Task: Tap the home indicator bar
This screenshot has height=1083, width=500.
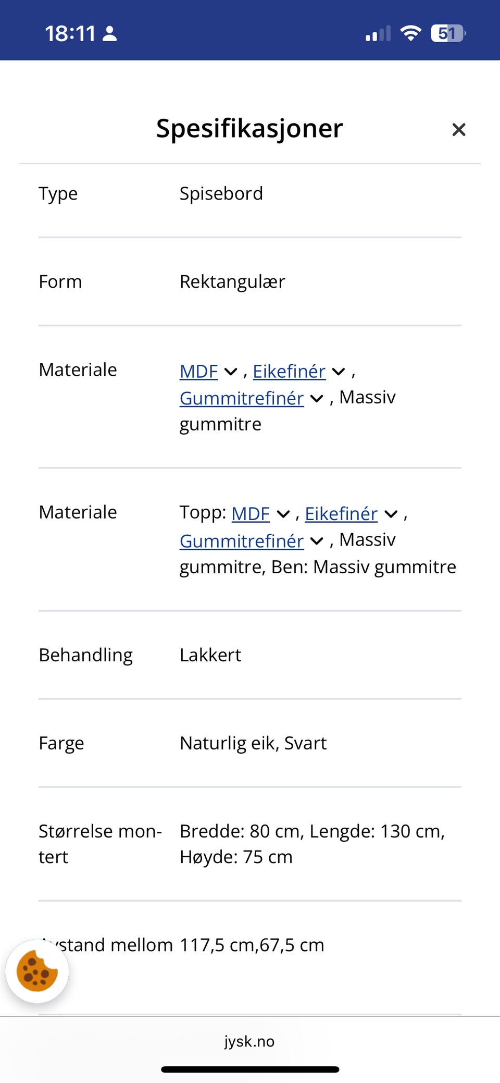Action: coord(250,1069)
